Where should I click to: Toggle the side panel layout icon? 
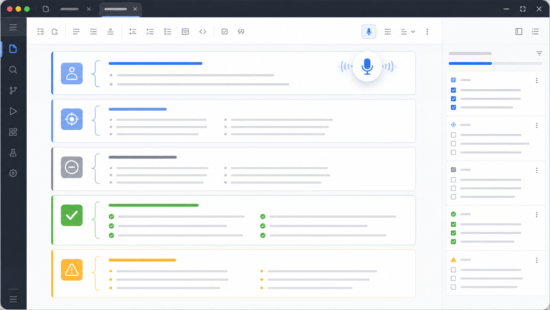[519, 32]
